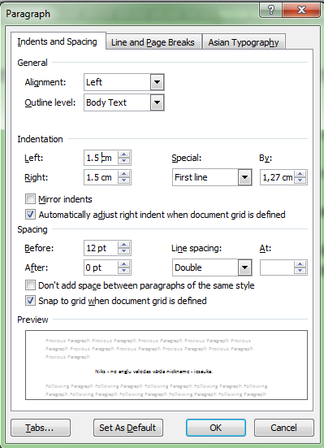
Task: Click the Set As Default button
Action: point(128,428)
